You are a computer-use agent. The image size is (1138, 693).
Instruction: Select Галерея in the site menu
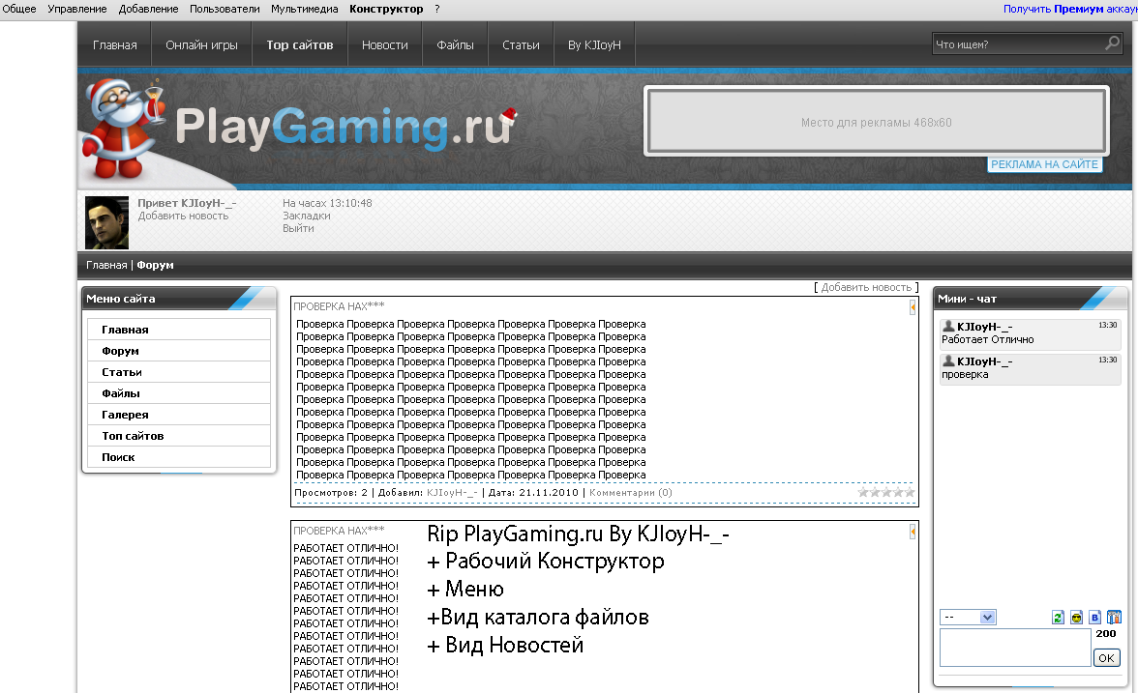pos(178,415)
